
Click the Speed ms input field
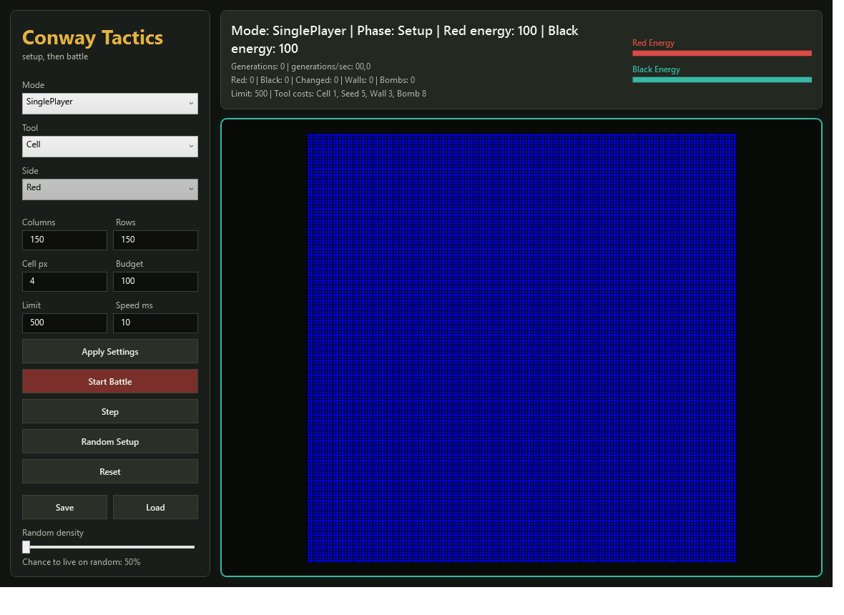point(155,323)
